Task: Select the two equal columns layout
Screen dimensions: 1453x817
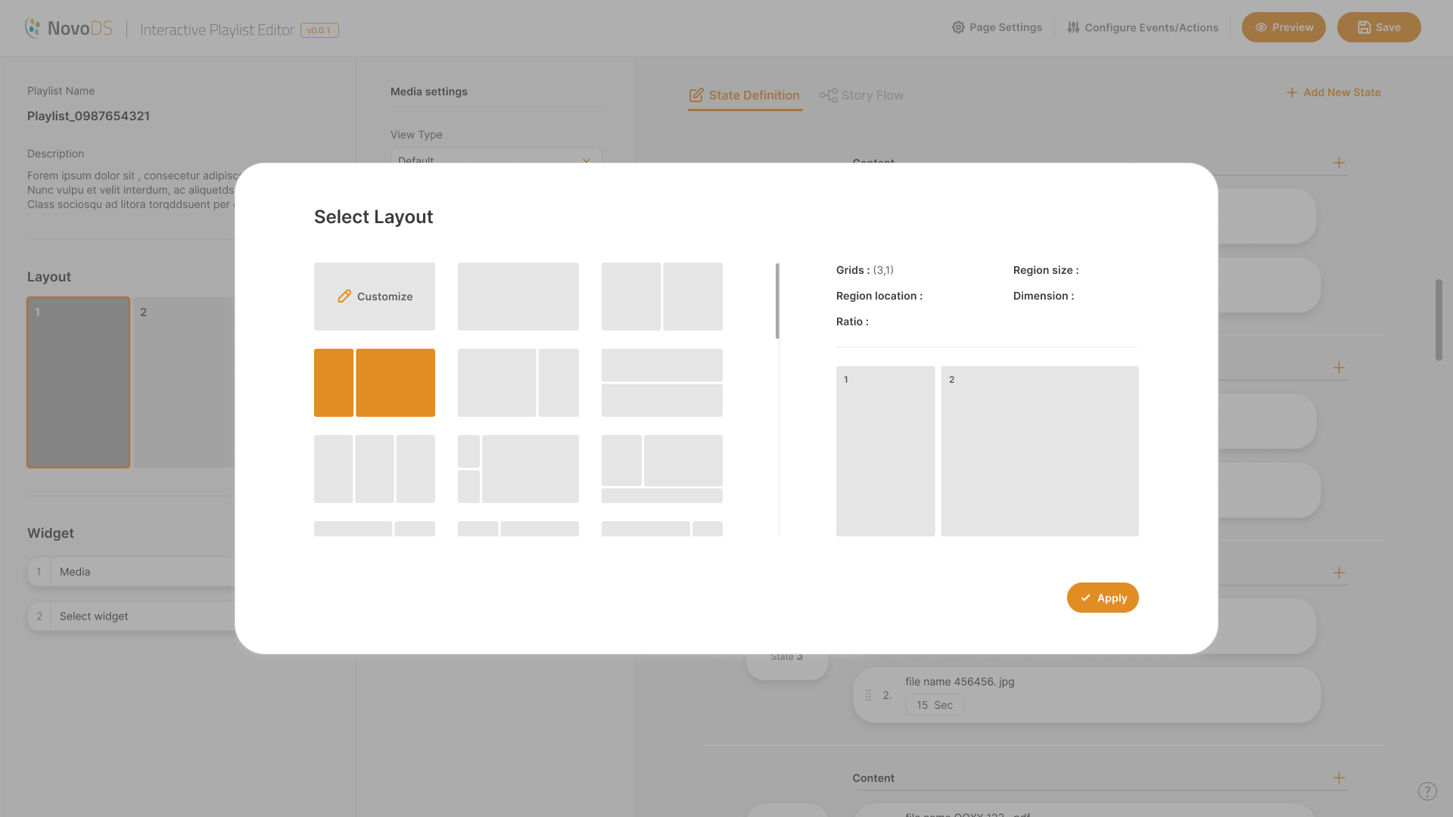Action: click(x=661, y=297)
